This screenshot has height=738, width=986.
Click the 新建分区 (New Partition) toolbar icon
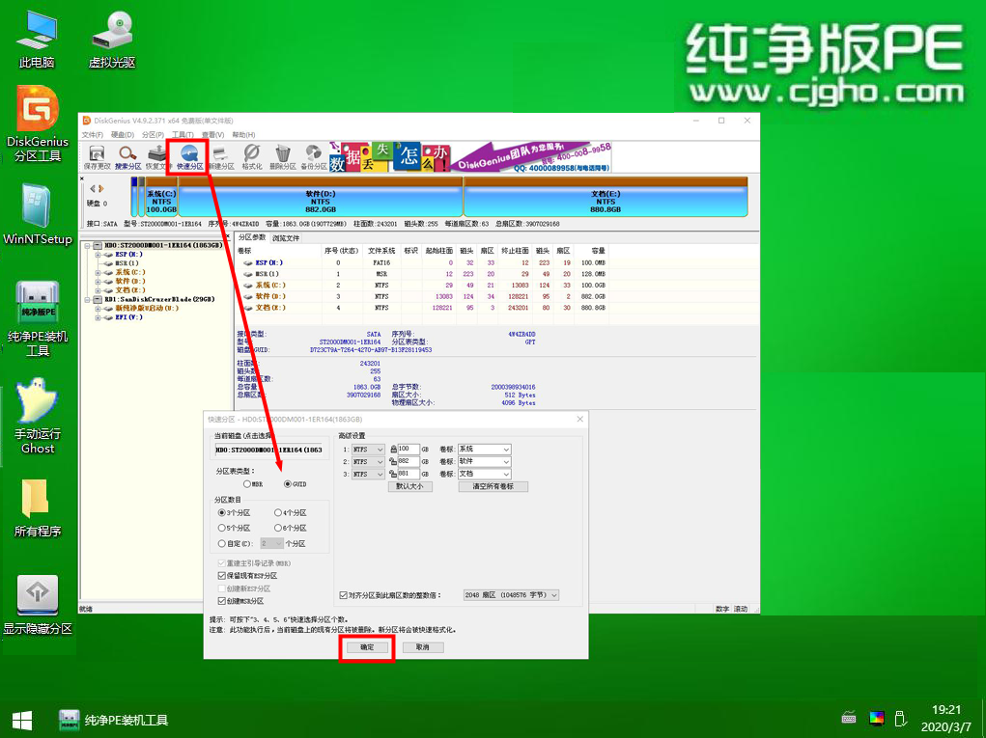coord(221,157)
